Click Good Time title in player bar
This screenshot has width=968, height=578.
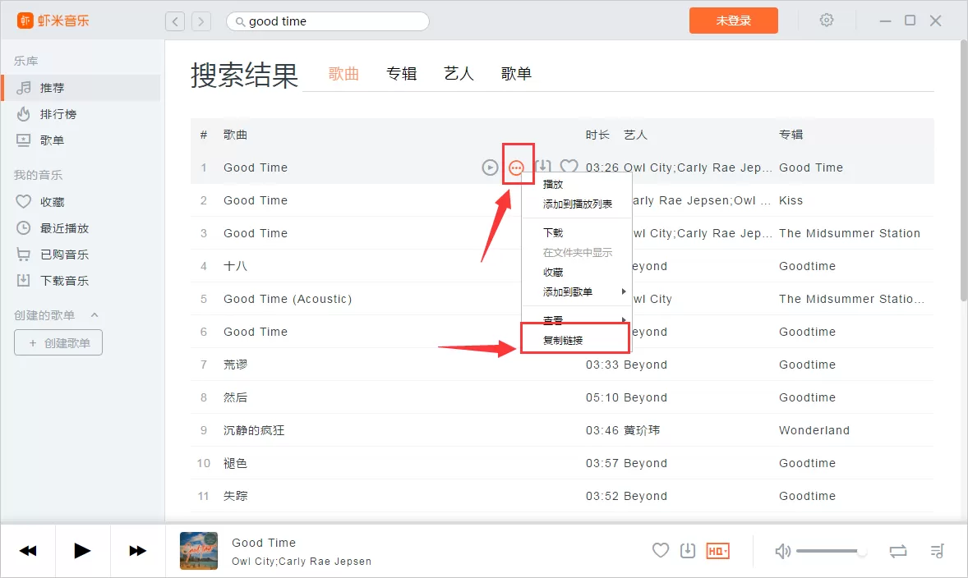[x=264, y=543]
